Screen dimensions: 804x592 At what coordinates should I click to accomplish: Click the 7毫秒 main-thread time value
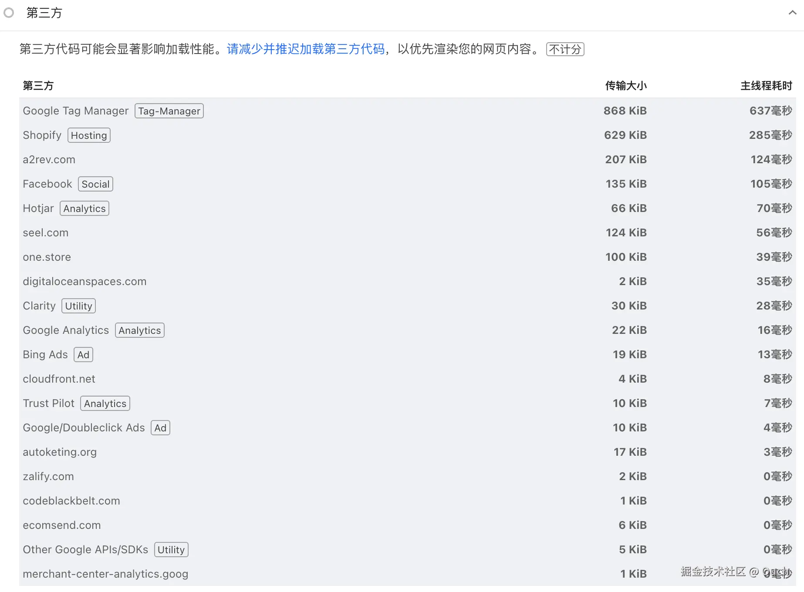pyautogui.click(x=778, y=404)
